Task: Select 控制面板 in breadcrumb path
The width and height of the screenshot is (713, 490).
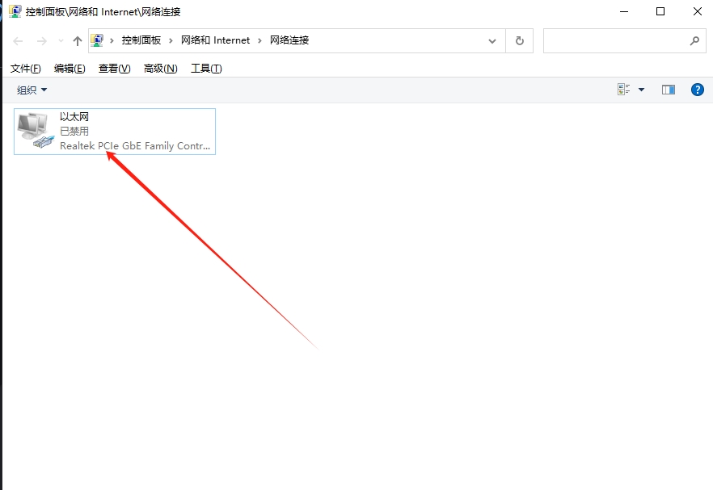Action: tap(141, 40)
